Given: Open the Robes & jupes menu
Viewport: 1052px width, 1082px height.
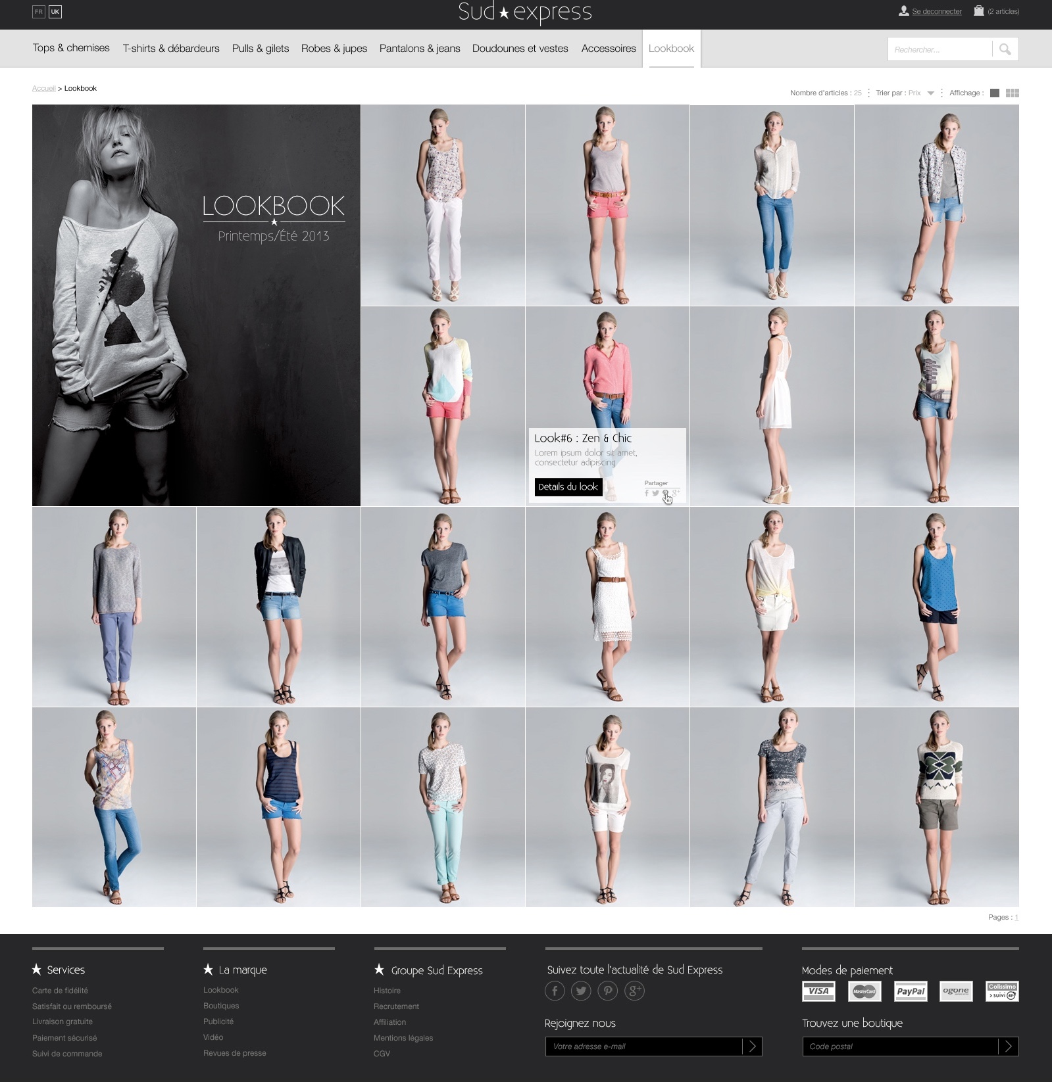Looking at the screenshot, I should pyautogui.click(x=334, y=49).
